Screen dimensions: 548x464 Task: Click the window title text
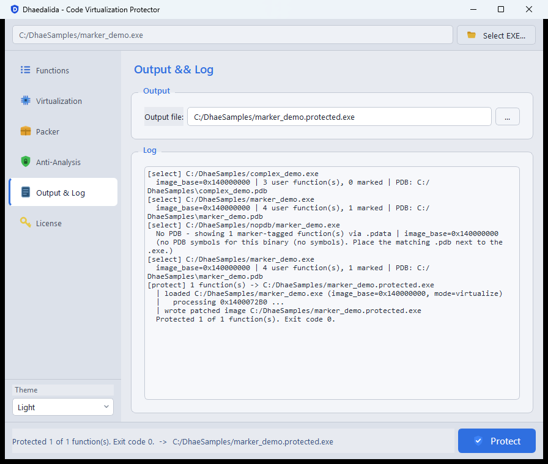pyautogui.click(x=91, y=10)
